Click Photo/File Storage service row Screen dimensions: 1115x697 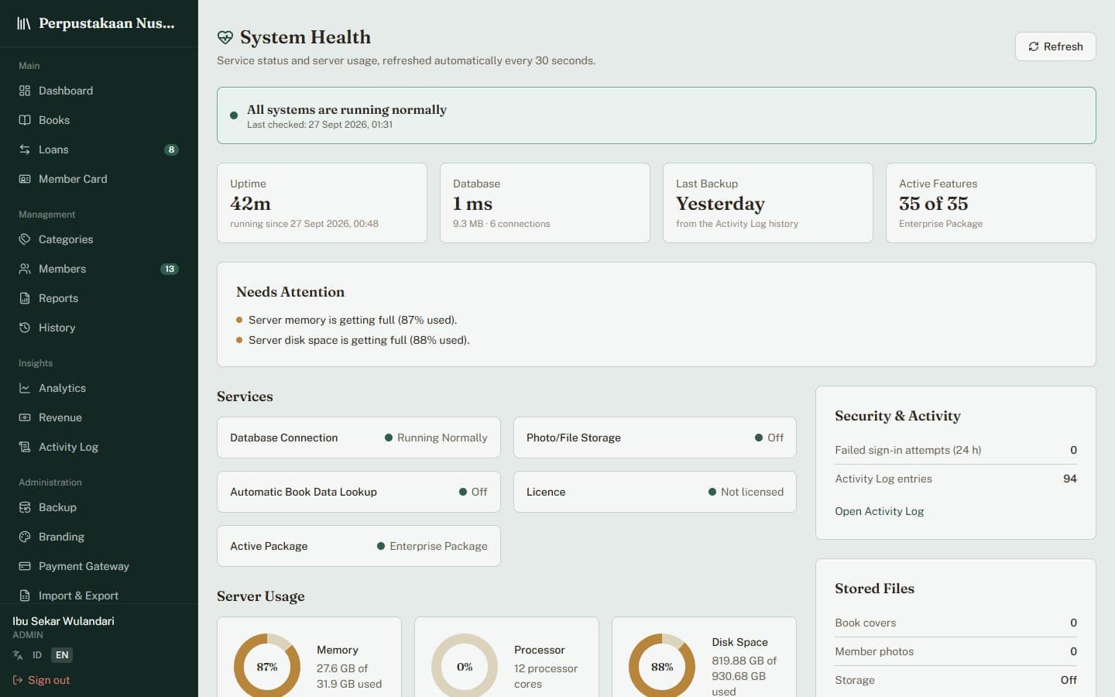point(655,438)
